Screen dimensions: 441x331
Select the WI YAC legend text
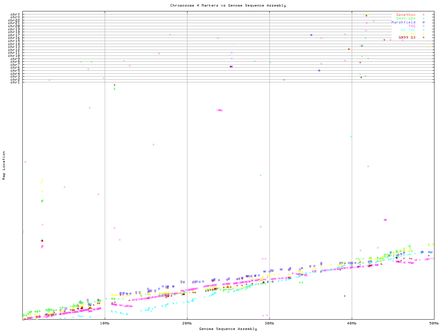408,30
